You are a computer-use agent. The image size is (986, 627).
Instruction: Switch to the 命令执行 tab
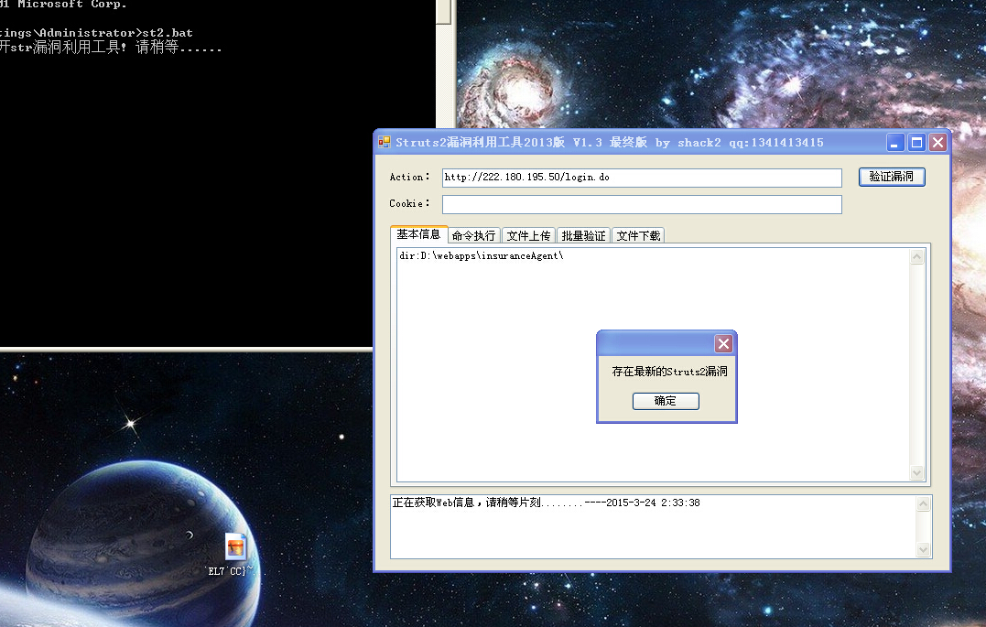click(473, 236)
